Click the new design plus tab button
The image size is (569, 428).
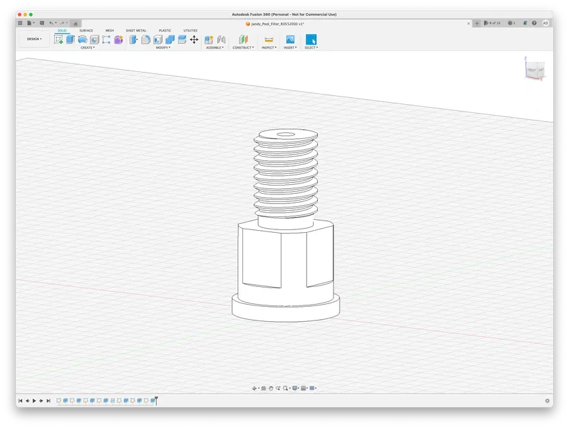coord(477,23)
